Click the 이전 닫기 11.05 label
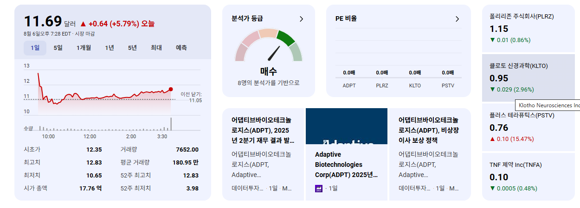 click(191, 97)
